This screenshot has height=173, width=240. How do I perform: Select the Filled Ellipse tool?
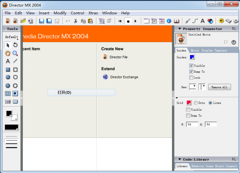[x=7, y=86]
